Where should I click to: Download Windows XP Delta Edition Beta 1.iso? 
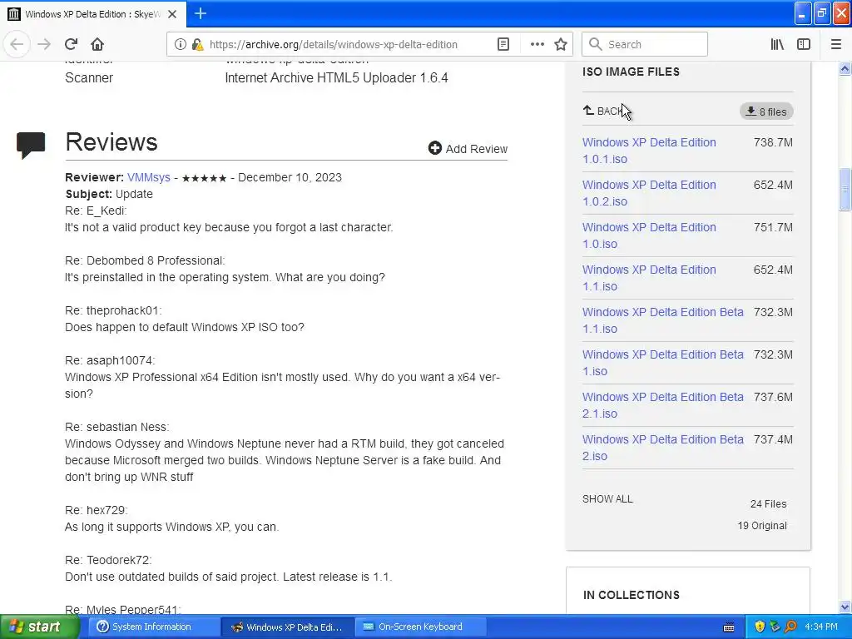tap(662, 363)
